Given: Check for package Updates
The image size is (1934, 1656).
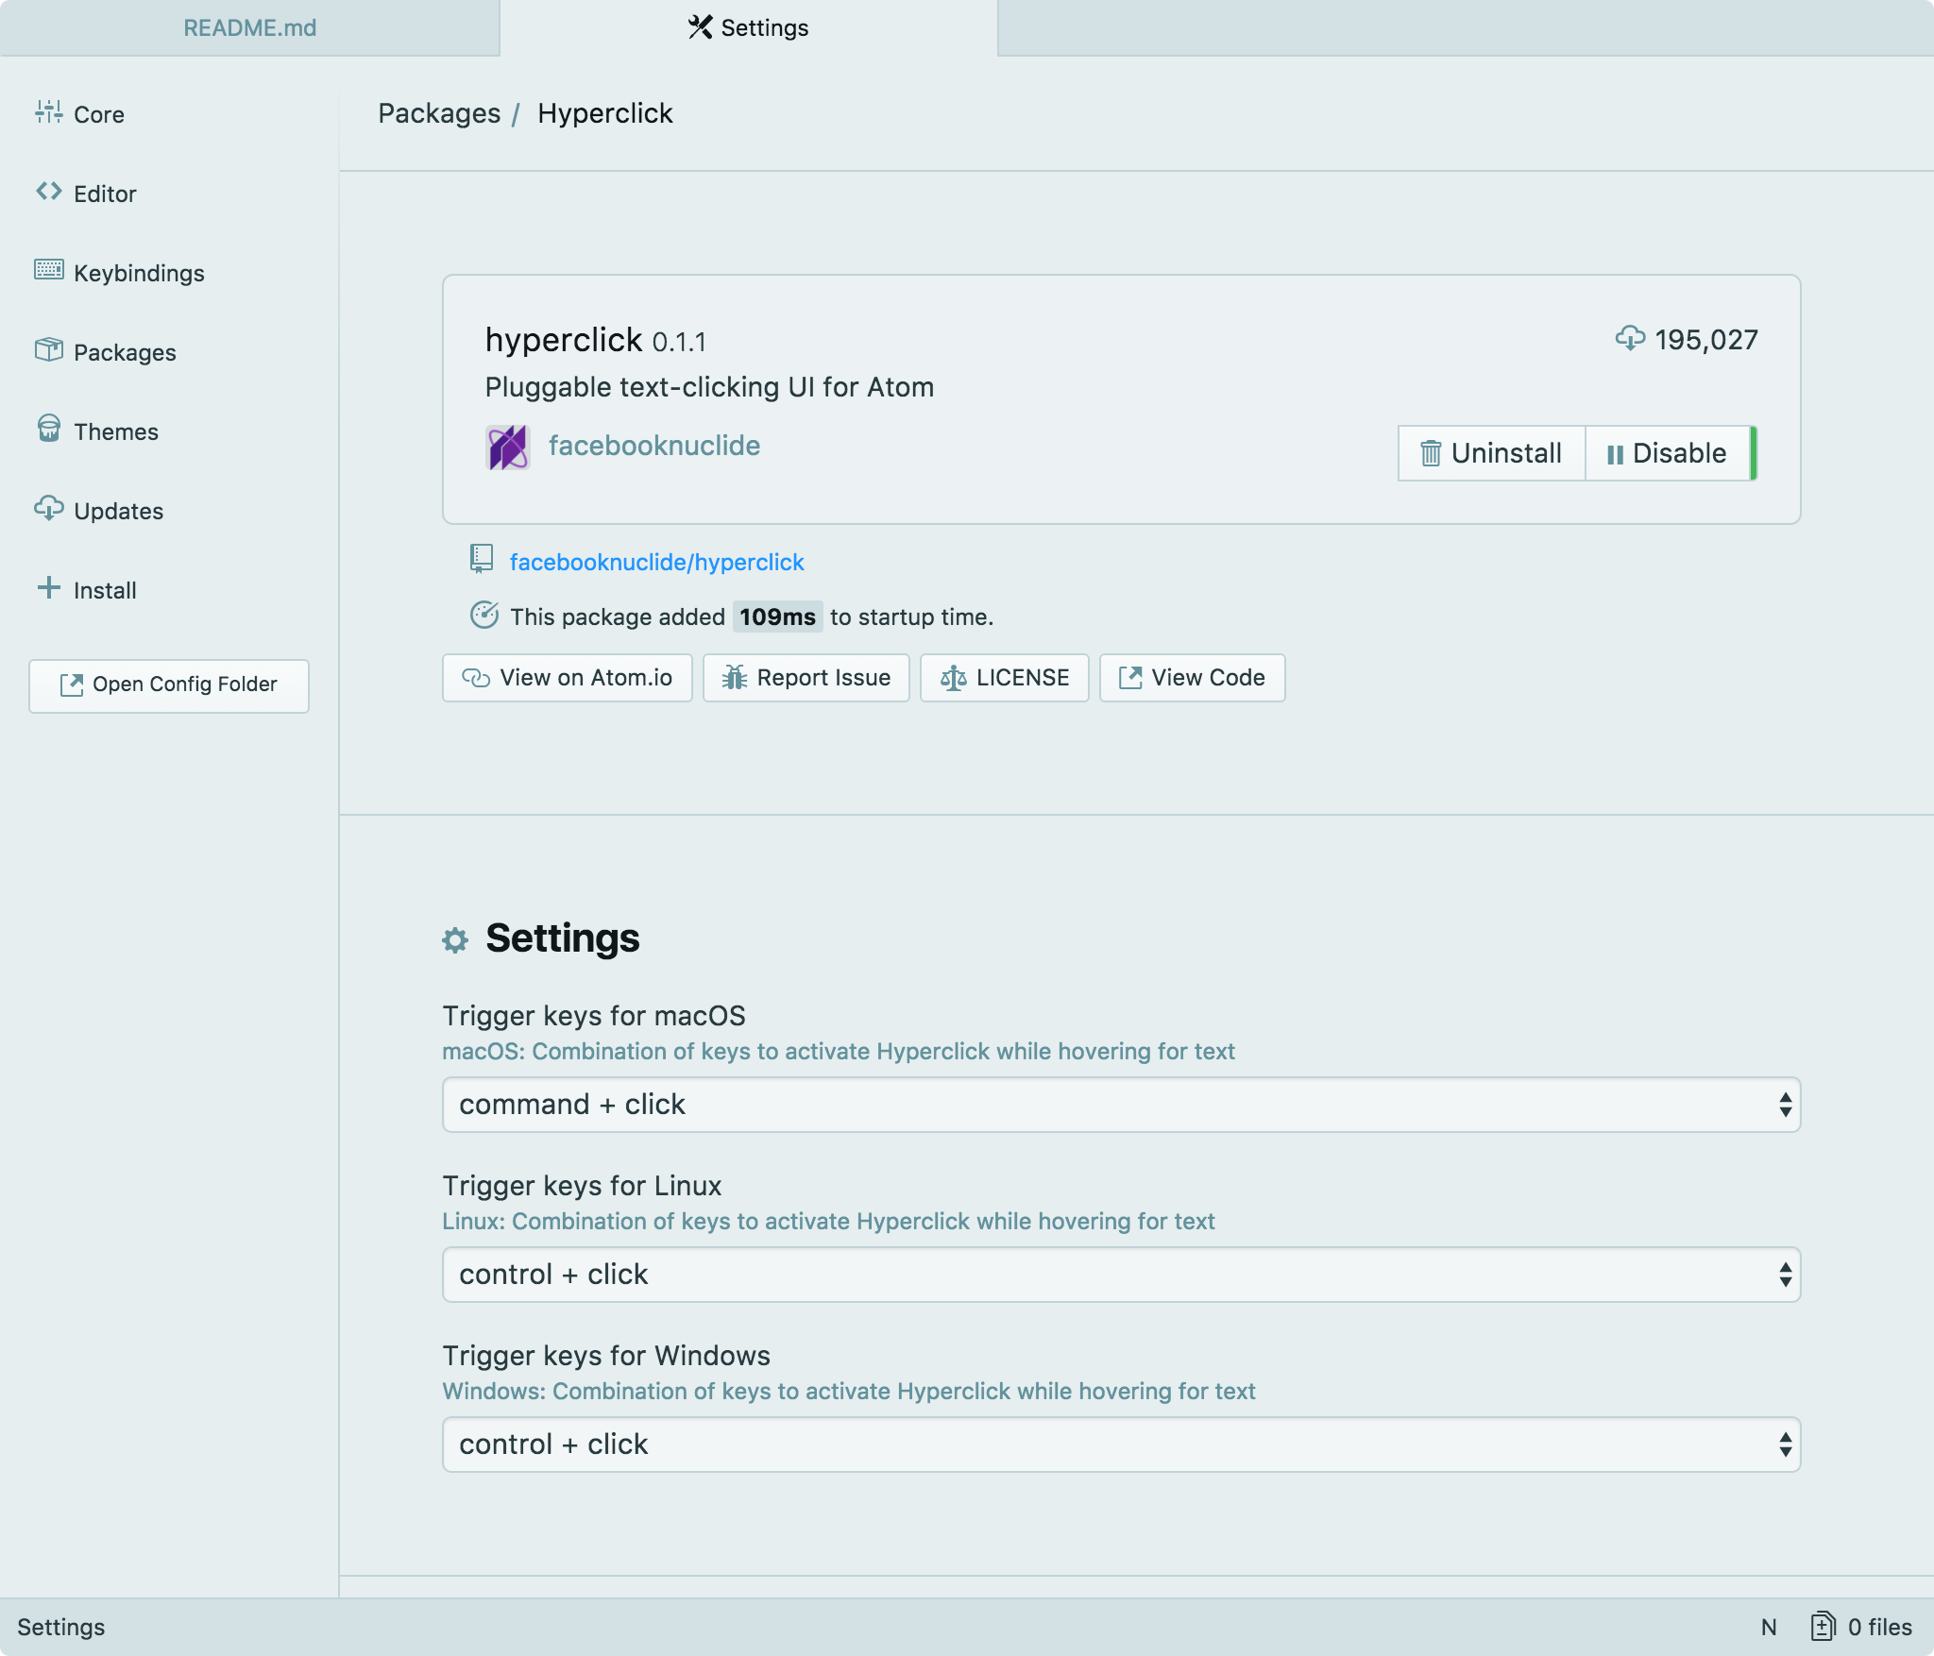Looking at the screenshot, I should coord(117,511).
